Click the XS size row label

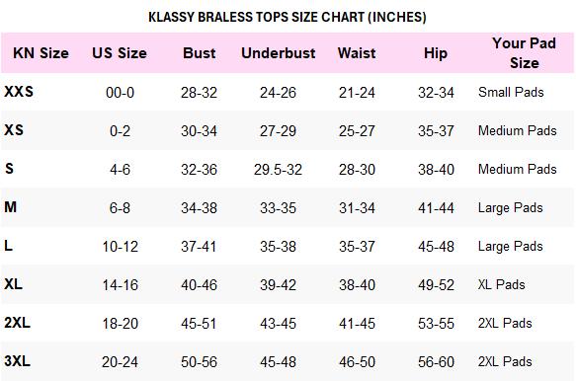(14, 130)
